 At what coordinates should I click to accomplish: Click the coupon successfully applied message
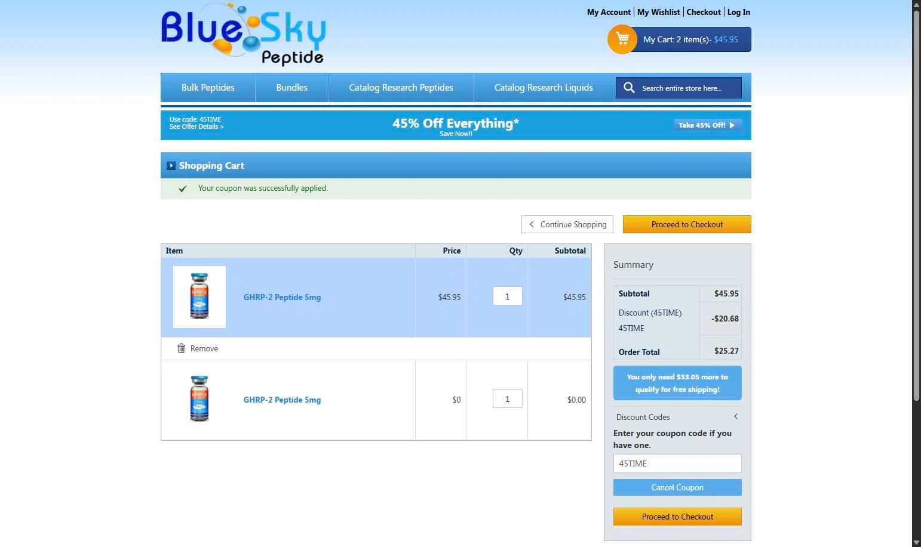[x=263, y=188]
